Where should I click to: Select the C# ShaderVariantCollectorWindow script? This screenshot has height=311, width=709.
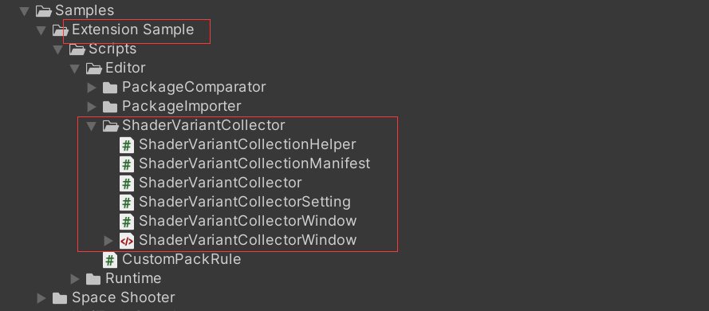pos(248,221)
